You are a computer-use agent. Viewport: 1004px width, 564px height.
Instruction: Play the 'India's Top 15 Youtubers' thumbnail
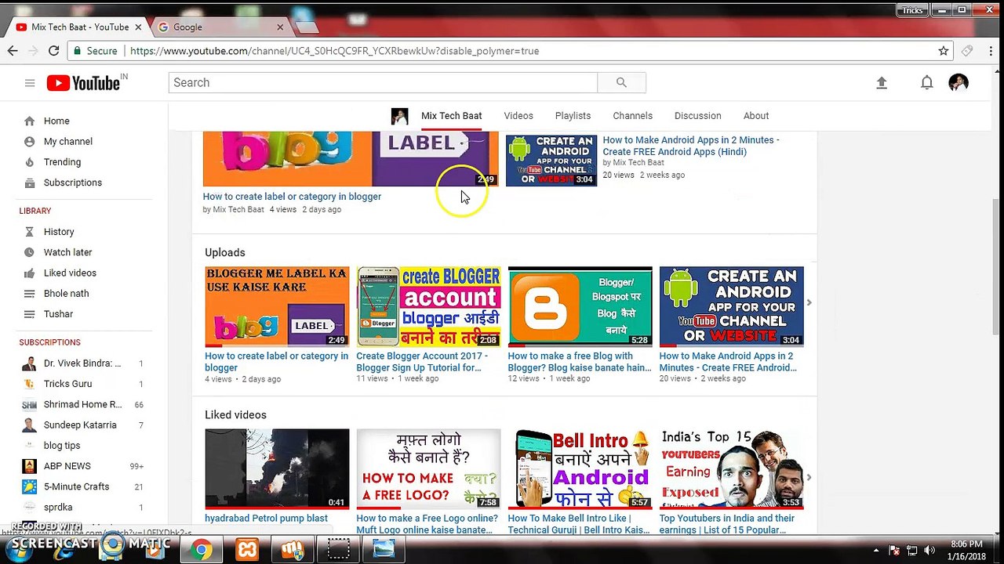click(731, 468)
